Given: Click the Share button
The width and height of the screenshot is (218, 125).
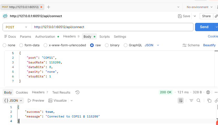Looking at the screenshot, I should click(206, 16).
